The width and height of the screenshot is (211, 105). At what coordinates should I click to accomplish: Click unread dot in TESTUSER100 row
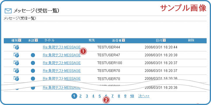click(33, 63)
